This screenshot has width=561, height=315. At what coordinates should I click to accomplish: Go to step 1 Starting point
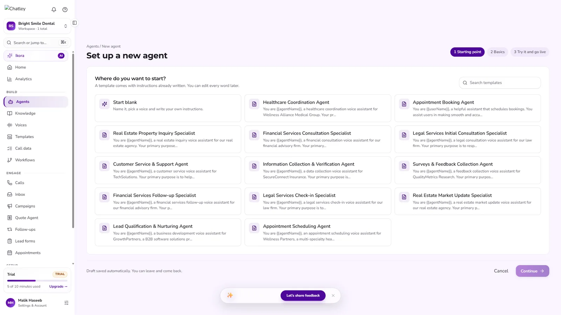(467, 52)
